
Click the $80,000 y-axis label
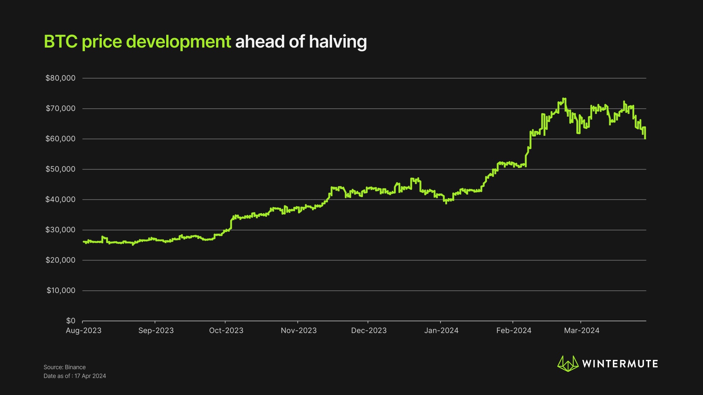point(60,78)
